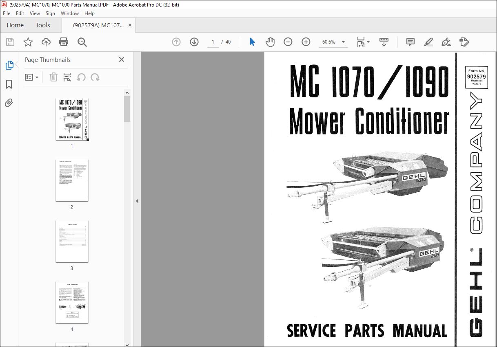Viewport: 497px width, 347px height.
Task: Zoom in with the plus icon
Action: pos(306,42)
